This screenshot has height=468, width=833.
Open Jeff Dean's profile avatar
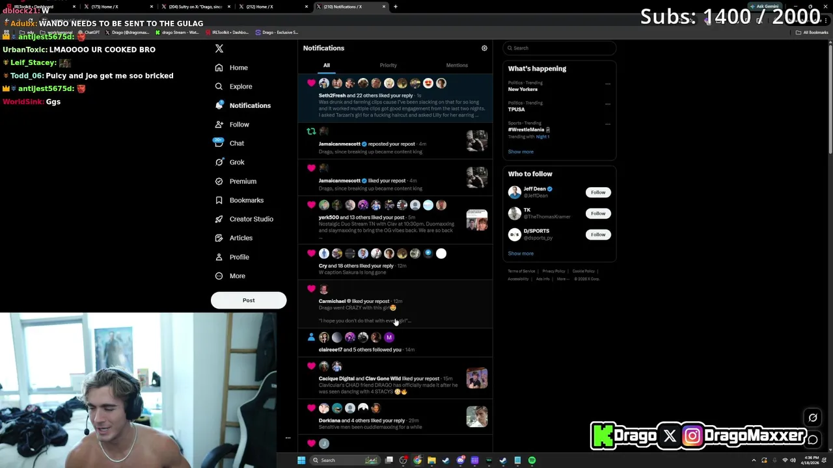pyautogui.click(x=515, y=192)
